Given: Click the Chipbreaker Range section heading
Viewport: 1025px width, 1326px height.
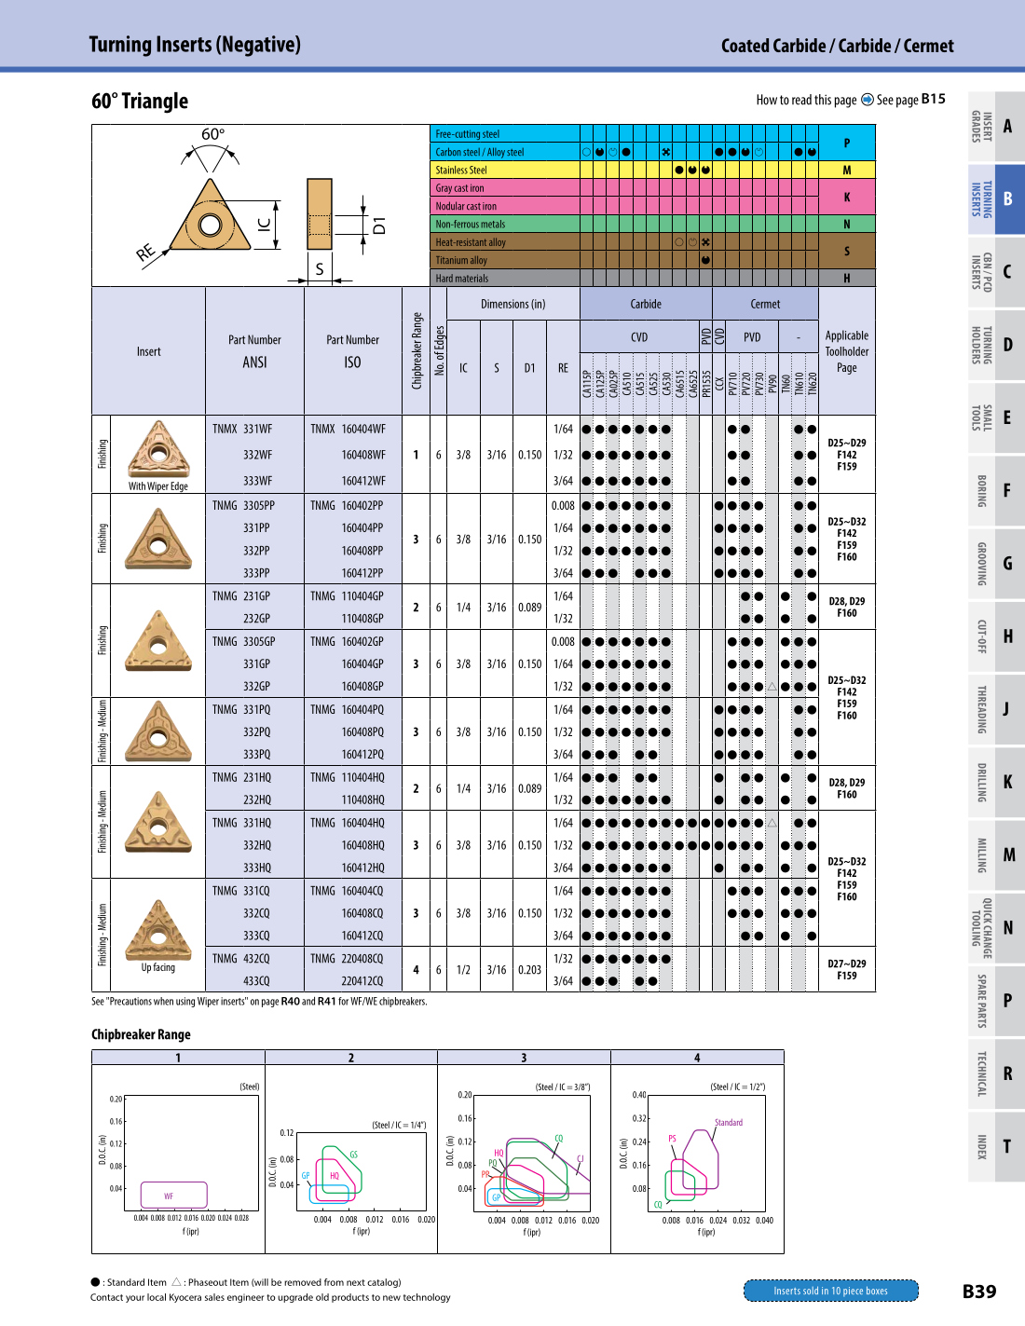Looking at the screenshot, I should pos(141,1034).
